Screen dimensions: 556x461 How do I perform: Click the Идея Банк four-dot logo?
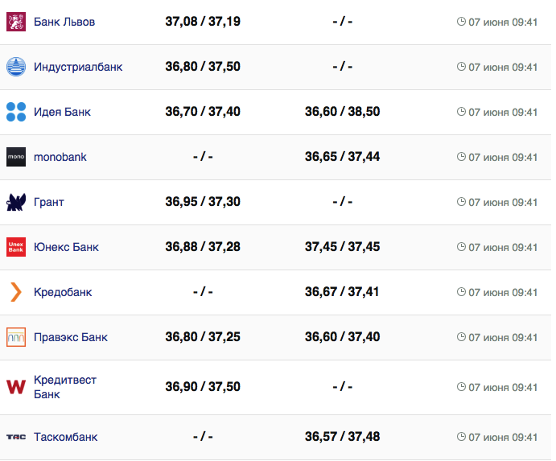[x=16, y=112]
